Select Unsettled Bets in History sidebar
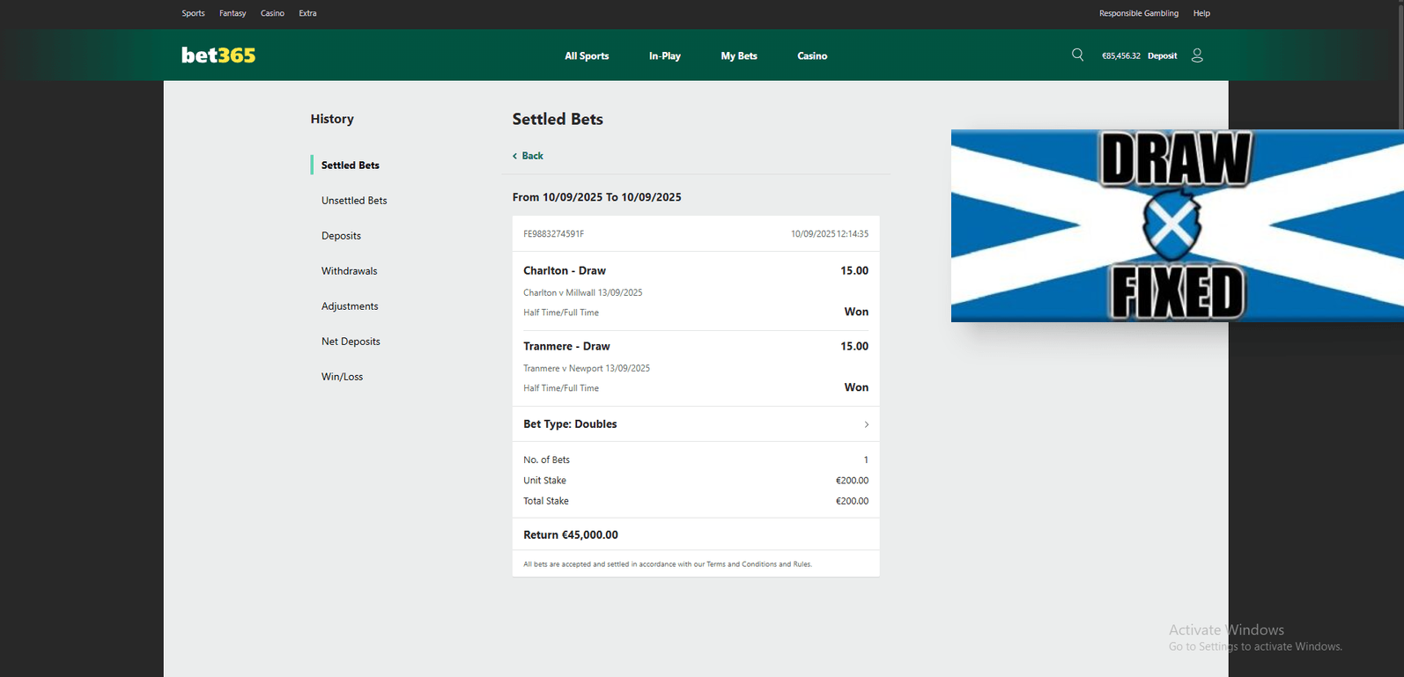The width and height of the screenshot is (1404, 677). pos(354,201)
